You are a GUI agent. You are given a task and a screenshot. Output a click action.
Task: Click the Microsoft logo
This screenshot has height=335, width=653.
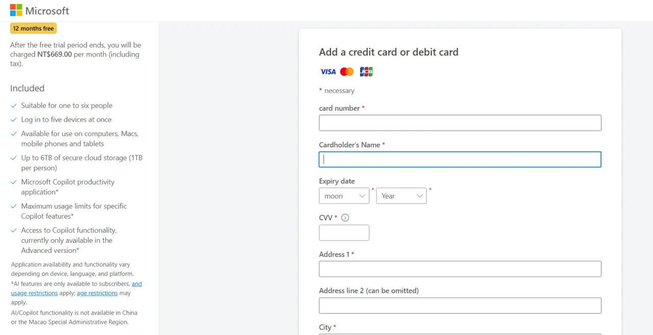click(16, 10)
